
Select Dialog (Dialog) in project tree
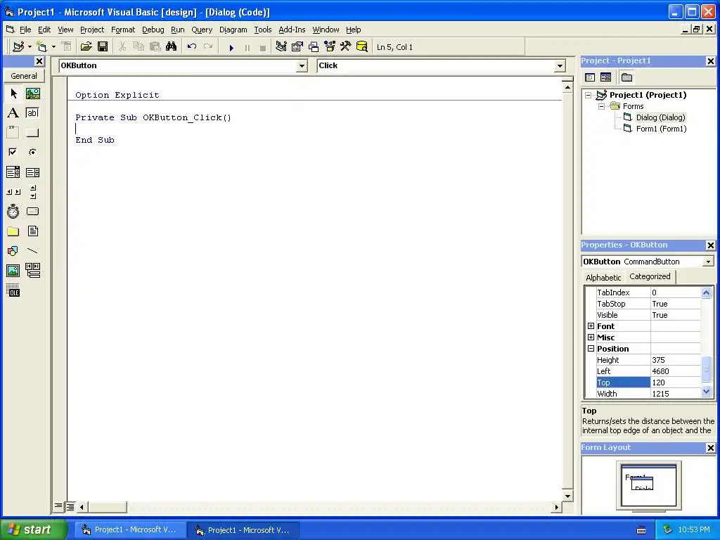click(x=660, y=117)
